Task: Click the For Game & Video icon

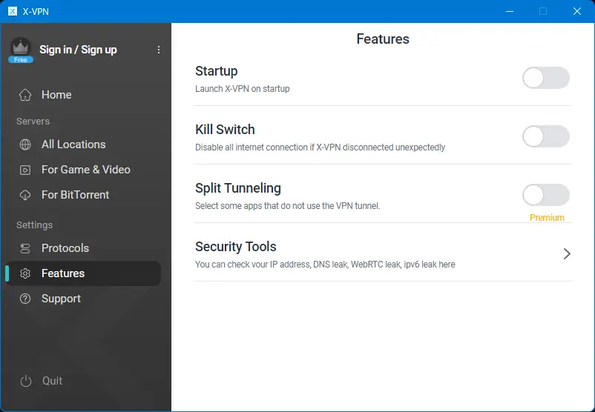Action: pos(25,170)
